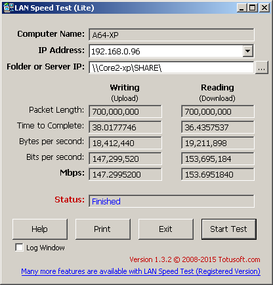
Task: Open the IP Address dropdown arrow
Action: (x=248, y=51)
